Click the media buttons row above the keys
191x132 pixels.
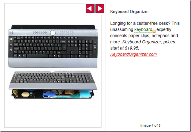(53, 33)
